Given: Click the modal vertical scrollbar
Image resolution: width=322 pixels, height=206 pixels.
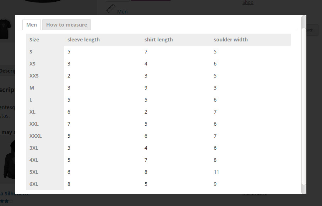Looking at the screenshot, I should pos(304,104).
